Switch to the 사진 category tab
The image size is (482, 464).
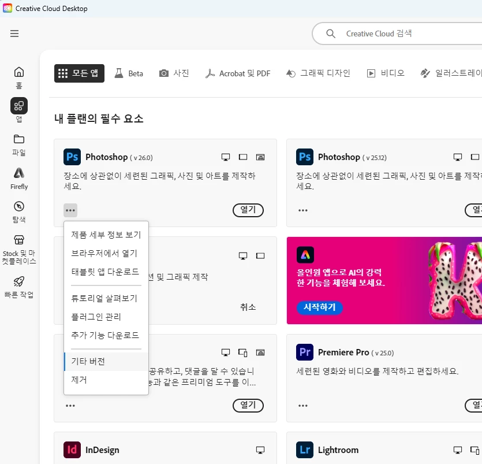point(174,73)
